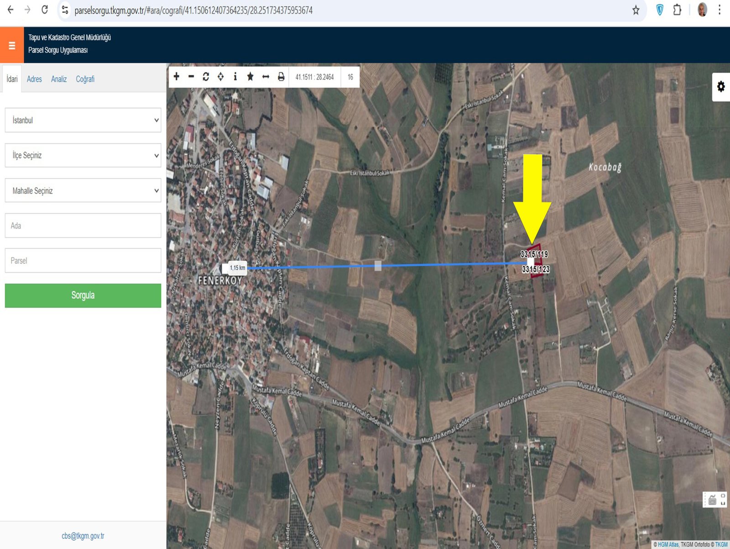The width and height of the screenshot is (730, 549).
Task: Click the FENERKOY map label
Action: [220, 280]
